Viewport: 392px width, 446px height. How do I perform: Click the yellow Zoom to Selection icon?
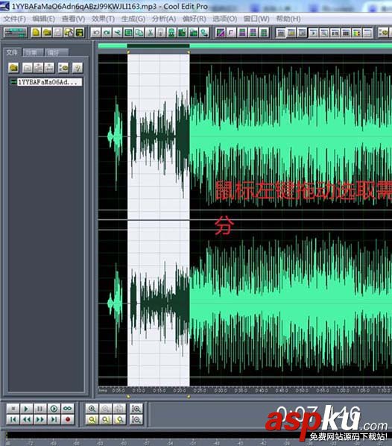pos(92,419)
